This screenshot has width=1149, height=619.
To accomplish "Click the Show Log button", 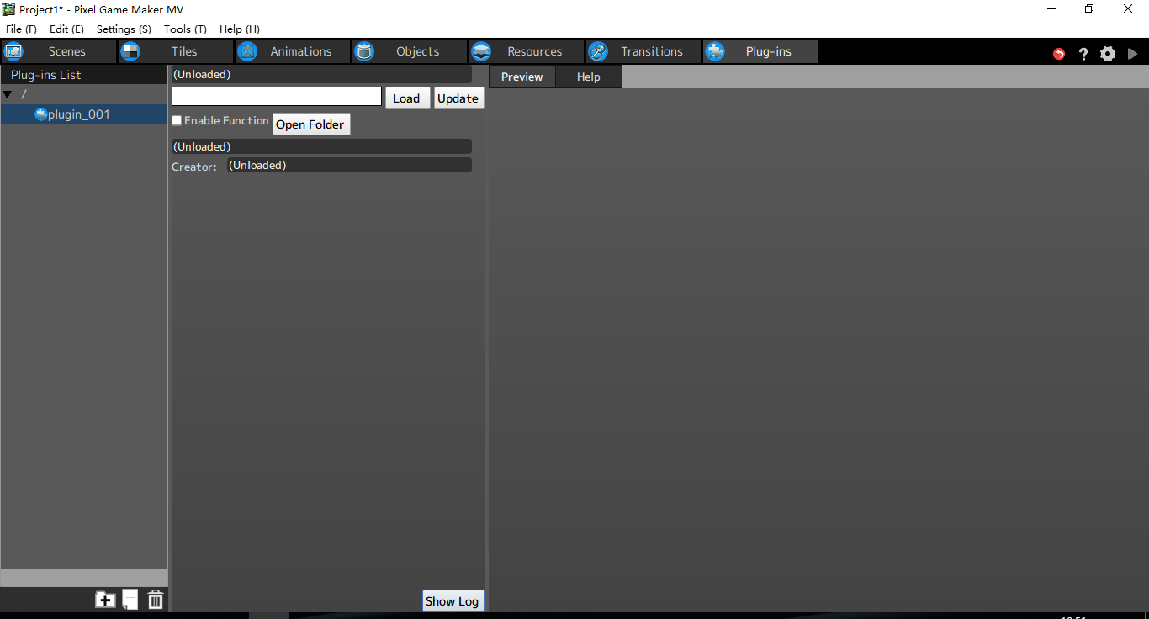I will (452, 600).
